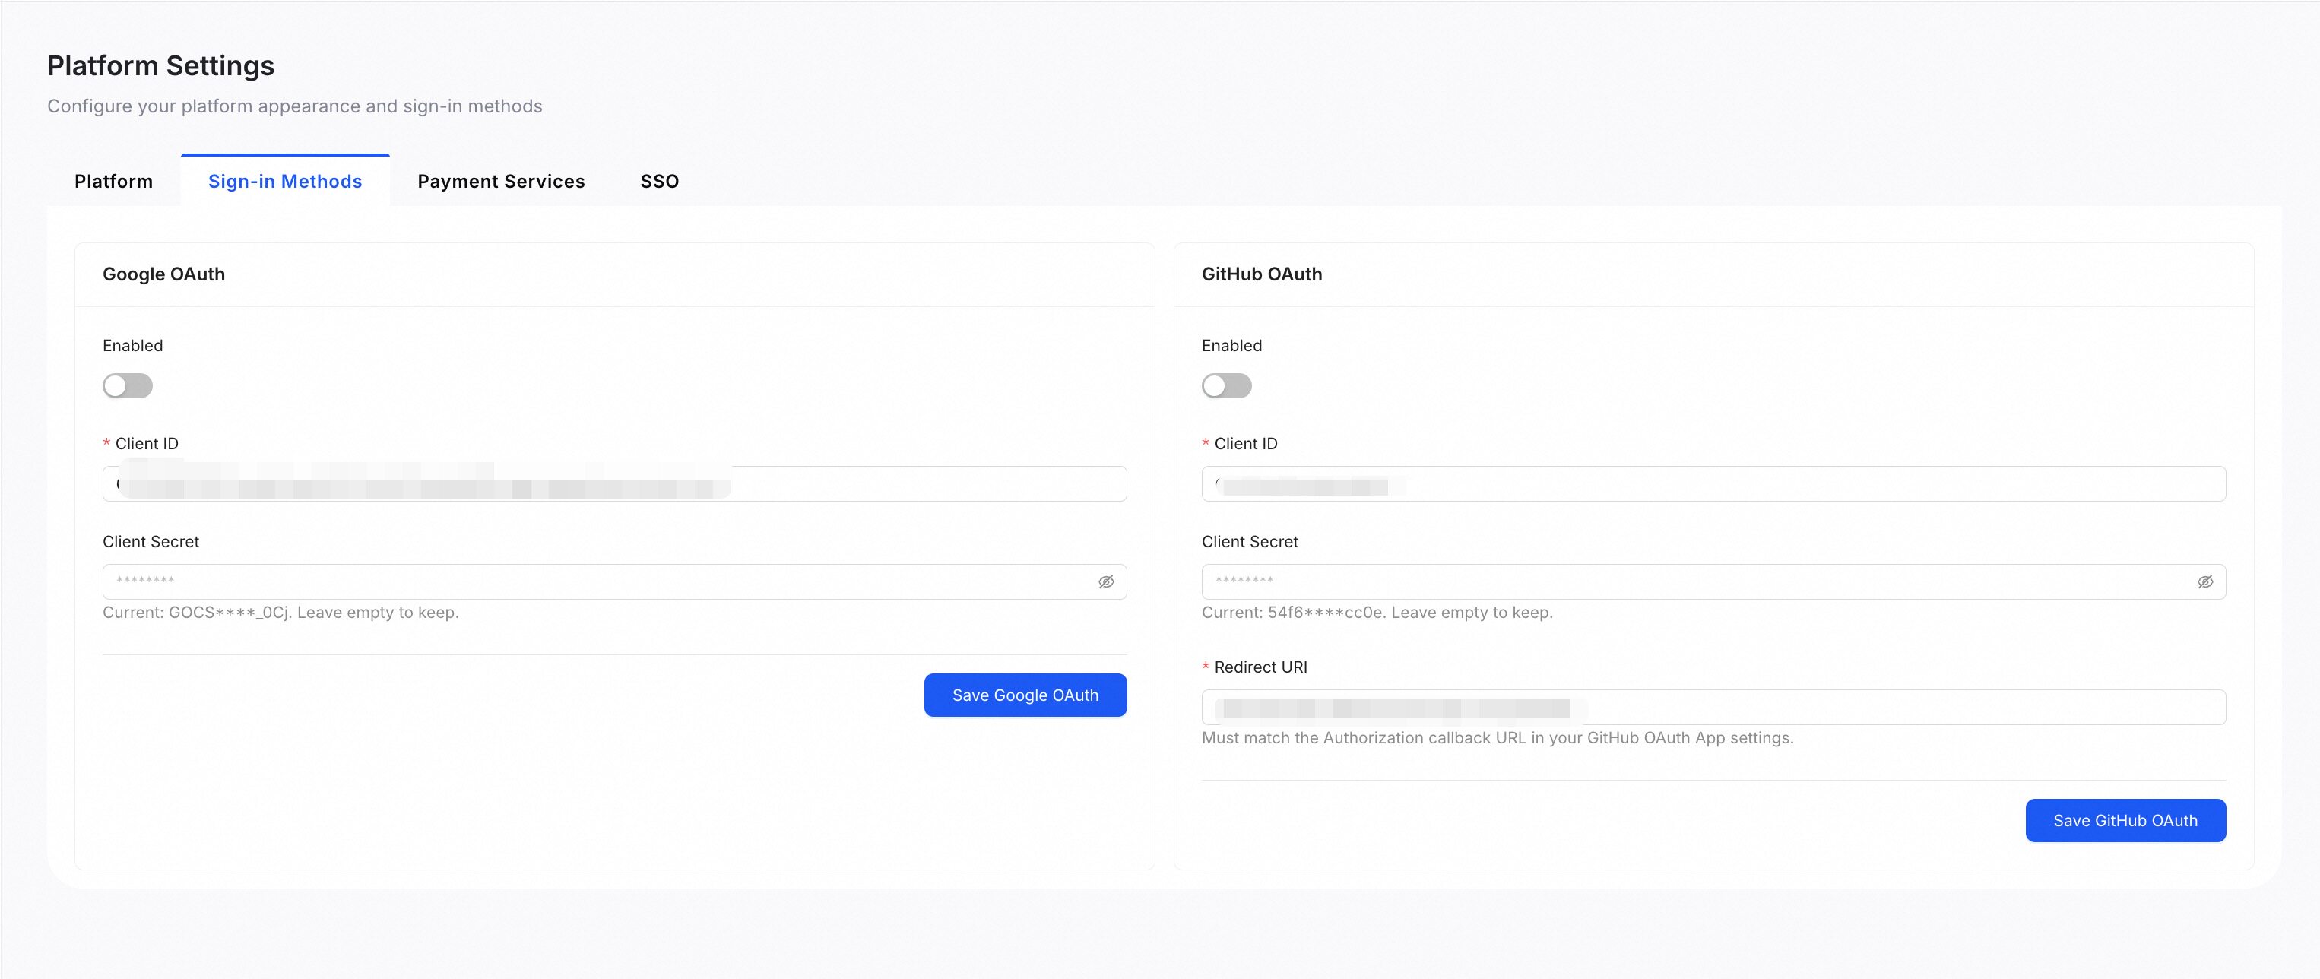Focus the Google OAuth Client Secret field

tap(615, 581)
